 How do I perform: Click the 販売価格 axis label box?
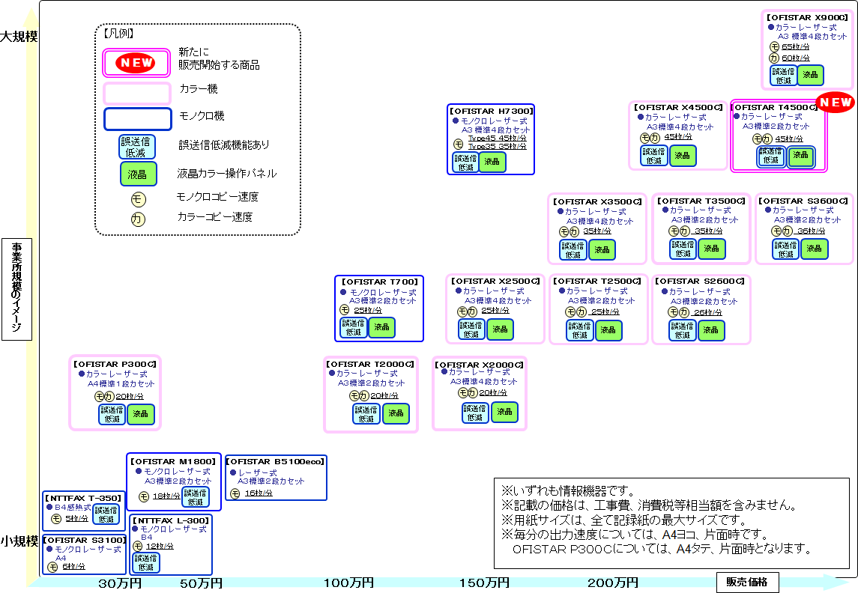747,582
